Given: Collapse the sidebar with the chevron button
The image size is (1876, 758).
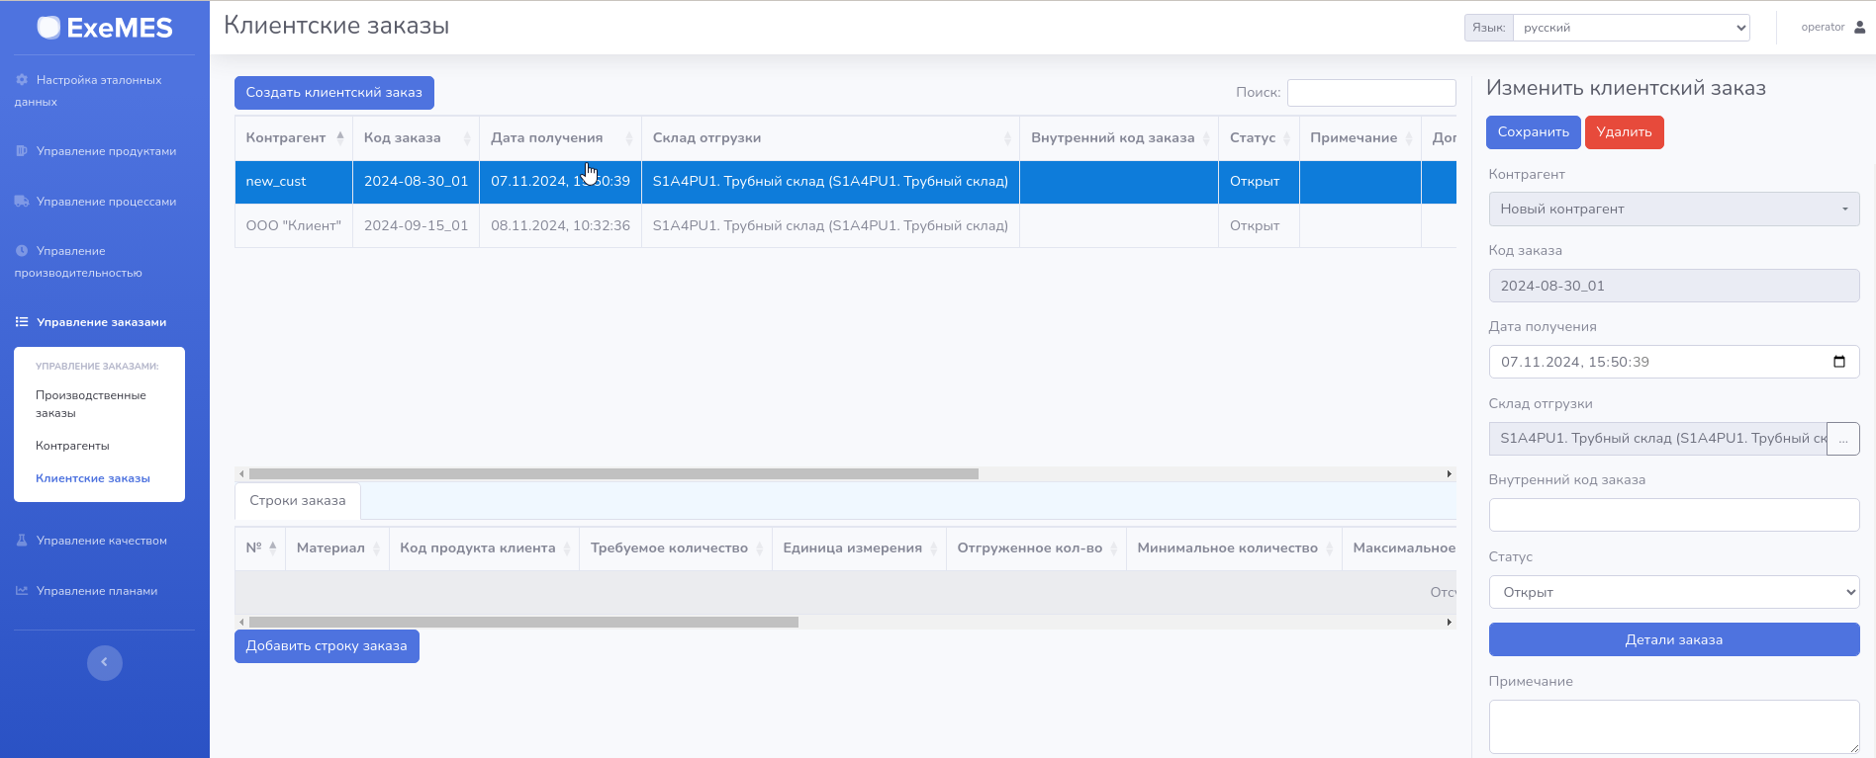Looking at the screenshot, I should pos(104,662).
